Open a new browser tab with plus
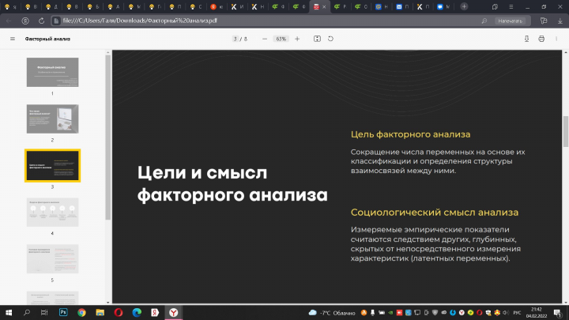569x320 pixels. [464, 6]
